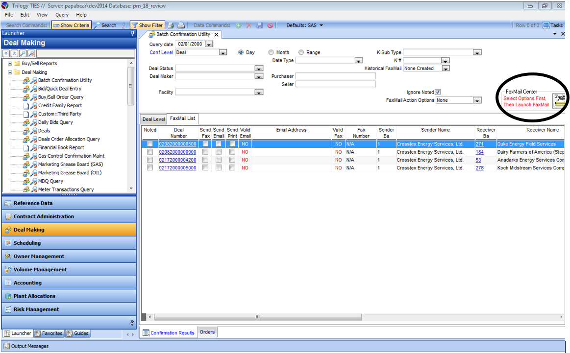Open the Conf Level dropdown
Screen dimensions: 570x353
(223, 52)
